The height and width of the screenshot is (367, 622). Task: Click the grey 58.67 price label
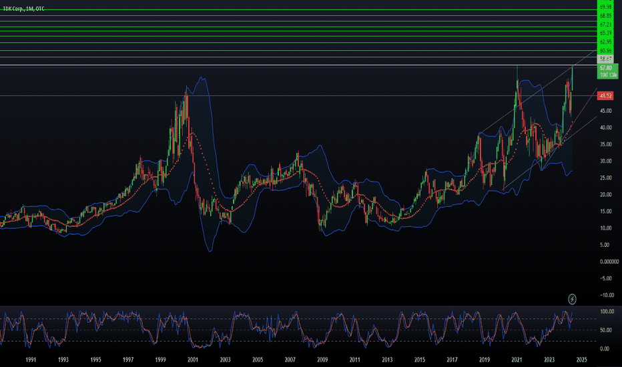point(606,59)
